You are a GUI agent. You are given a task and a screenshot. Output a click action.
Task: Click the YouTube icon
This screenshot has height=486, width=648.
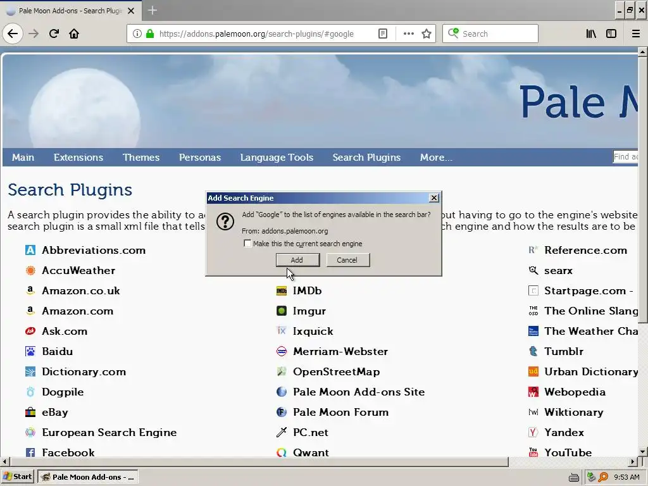click(x=533, y=452)
